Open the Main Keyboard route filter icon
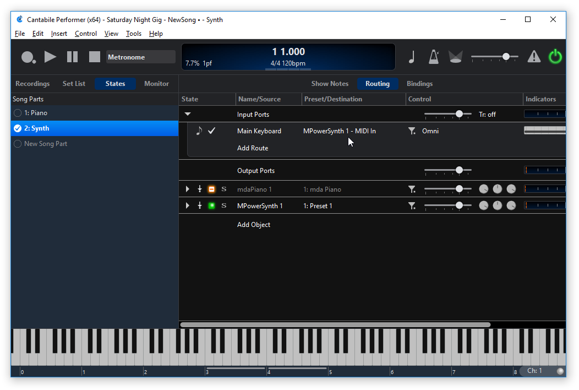Image resolution: width=579 pixels, height=390 pixels. (412, 131)
